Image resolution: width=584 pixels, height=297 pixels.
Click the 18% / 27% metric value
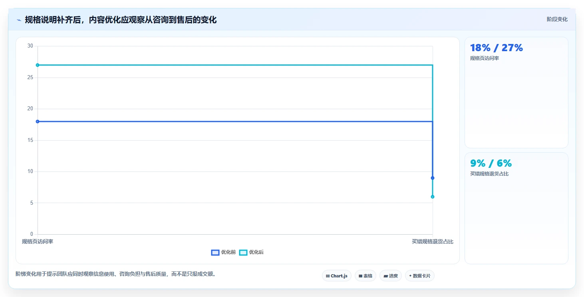coord(497,48)
